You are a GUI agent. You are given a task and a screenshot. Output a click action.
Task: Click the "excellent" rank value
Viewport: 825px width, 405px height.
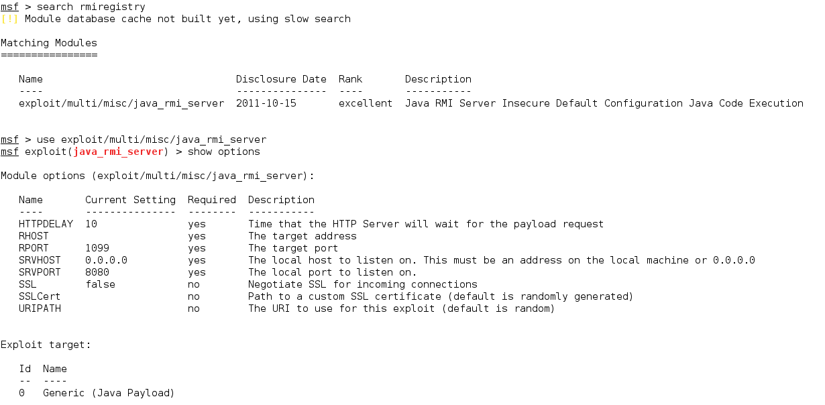pyautogui.click(x=366, y=103)
